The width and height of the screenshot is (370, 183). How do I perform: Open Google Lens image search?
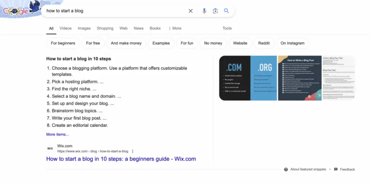pyautogui.click(x=215, y=11)
